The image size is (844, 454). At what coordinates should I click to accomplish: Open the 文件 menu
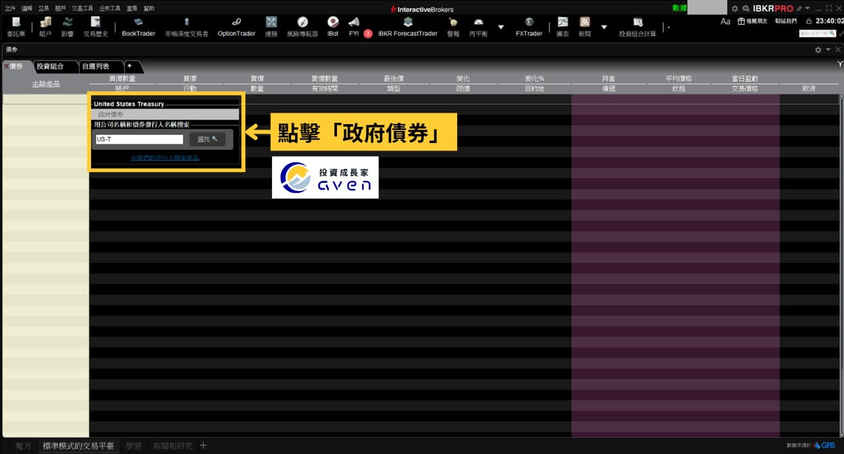[x=10, y=9]
